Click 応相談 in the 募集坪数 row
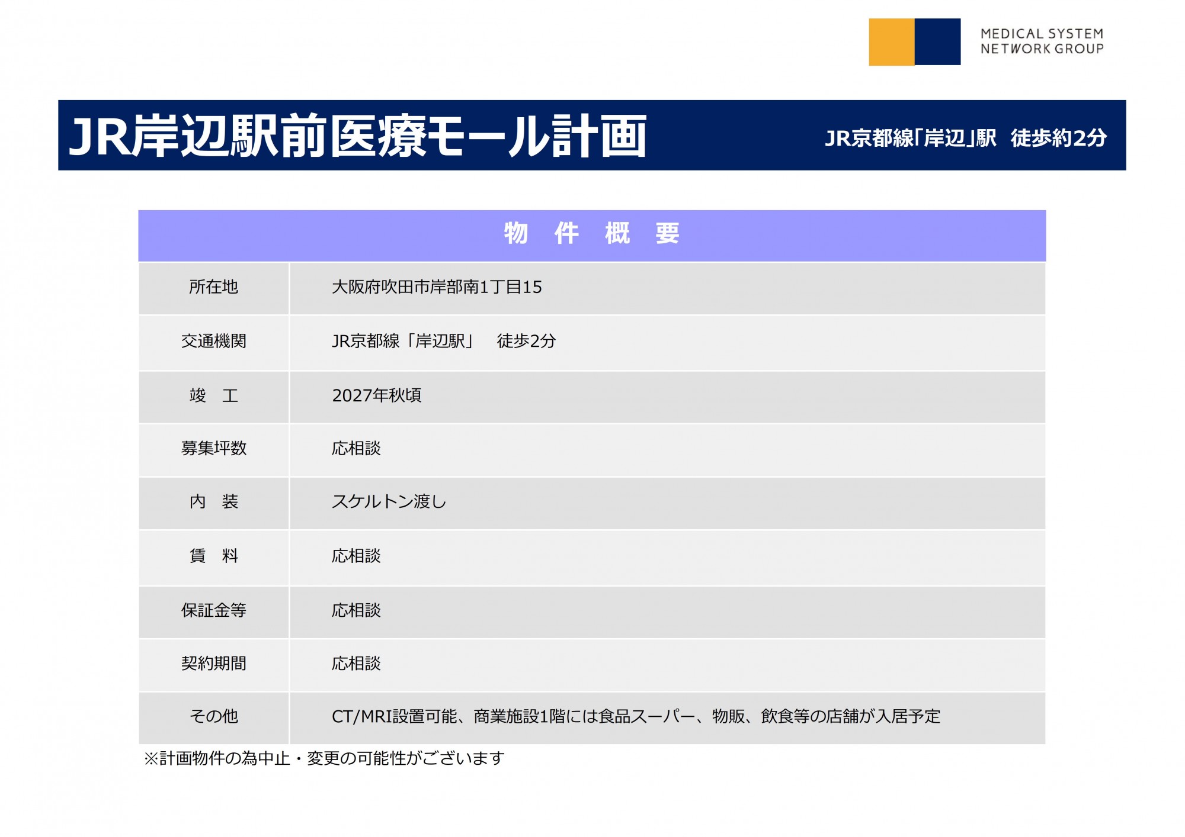1185x837 pixels. coord(356,448)
